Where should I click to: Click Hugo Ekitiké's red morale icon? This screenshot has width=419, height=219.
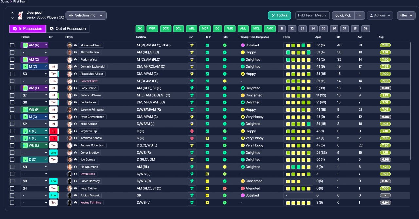(225, 188)
